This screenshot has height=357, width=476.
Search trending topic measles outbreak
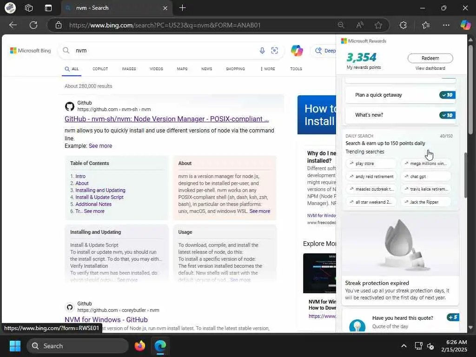(x=371, y=189)
